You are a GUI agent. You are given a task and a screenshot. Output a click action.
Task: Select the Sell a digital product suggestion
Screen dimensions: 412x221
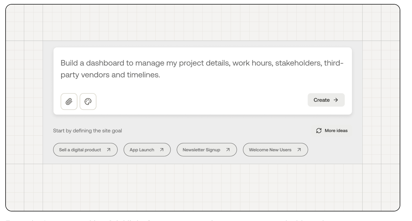tap(80, 150)
